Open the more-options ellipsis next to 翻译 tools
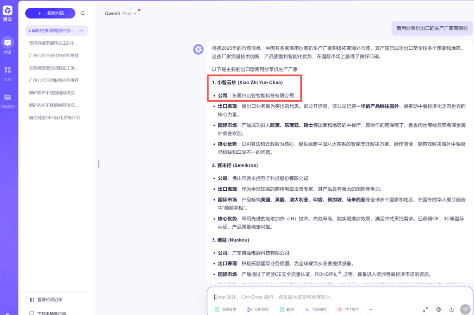Viewport: 474px width, 315px height. (x=370, y=310)
